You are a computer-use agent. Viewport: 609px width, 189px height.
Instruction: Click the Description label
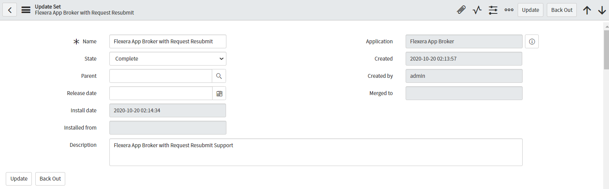pyautogui.click(x=83, y=145)
